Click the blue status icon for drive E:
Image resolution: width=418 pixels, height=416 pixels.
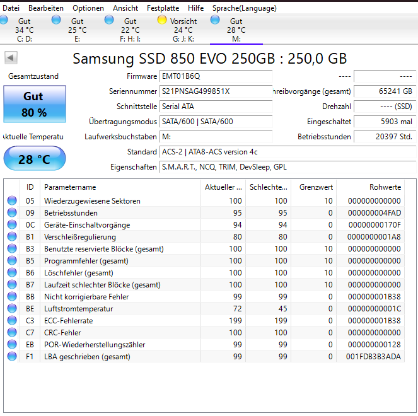coord(56,20)
